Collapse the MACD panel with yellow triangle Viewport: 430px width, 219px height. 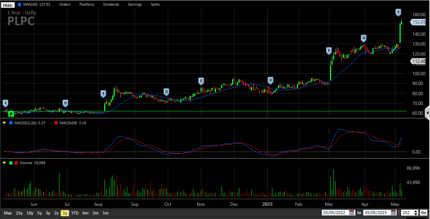point(4,123)
